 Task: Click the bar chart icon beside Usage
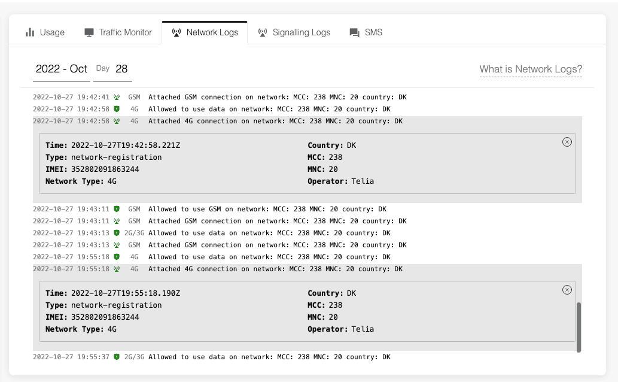[30, 32]
